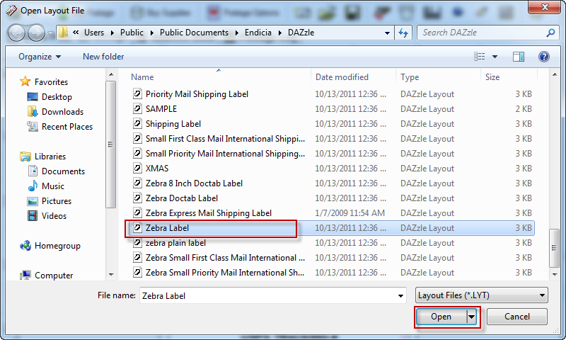This screenshot has width=566, height=340.
Task: Sort by the Size column header
Action: pyautogui.click(x=492, y=77)
